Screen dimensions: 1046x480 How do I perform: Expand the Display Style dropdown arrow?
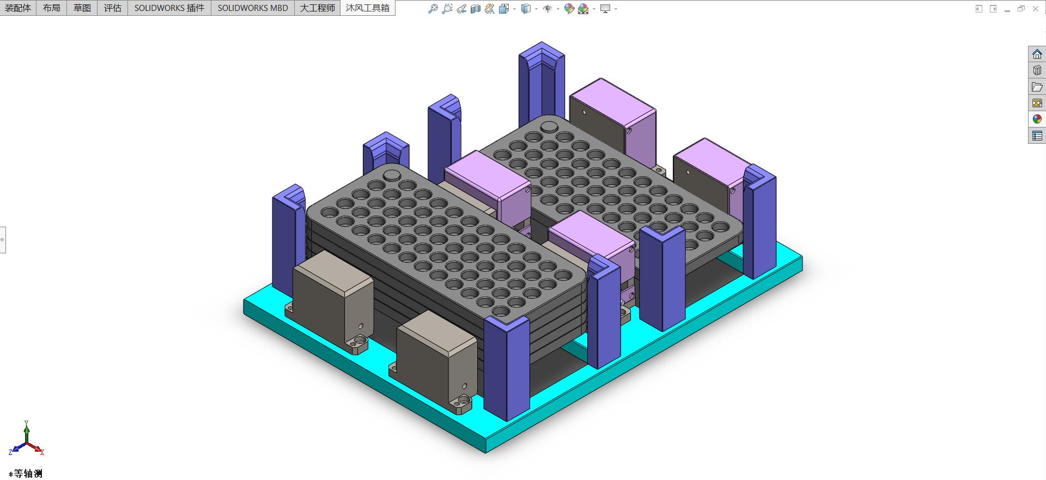click(536, 9)
